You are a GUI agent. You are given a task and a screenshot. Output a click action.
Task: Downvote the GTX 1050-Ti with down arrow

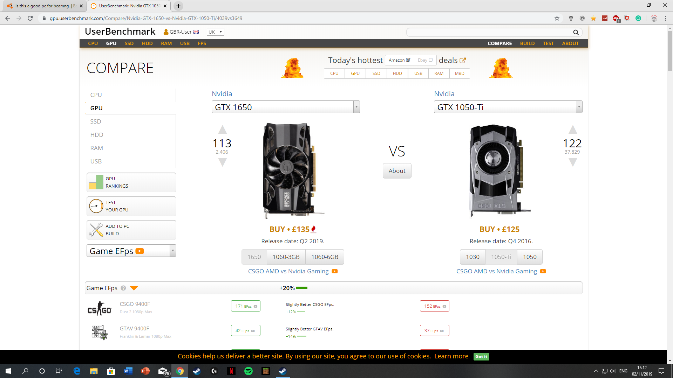[573, 162]
